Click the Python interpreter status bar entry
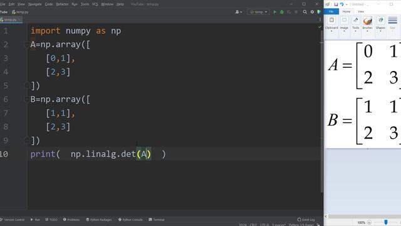 click(301, 225)
